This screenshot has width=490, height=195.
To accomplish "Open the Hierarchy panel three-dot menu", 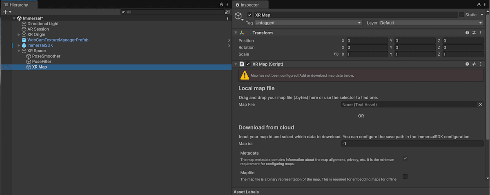I will click(x=227, y=4).
